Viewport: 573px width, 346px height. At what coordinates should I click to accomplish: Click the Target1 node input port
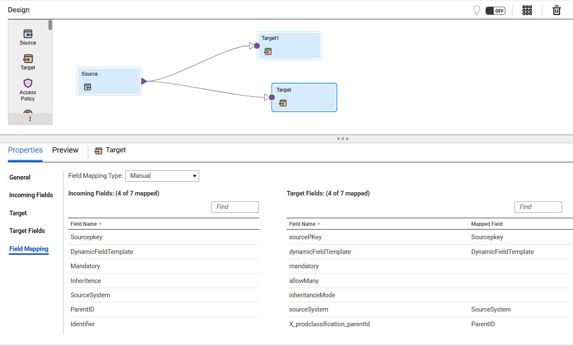pos(257,45)
